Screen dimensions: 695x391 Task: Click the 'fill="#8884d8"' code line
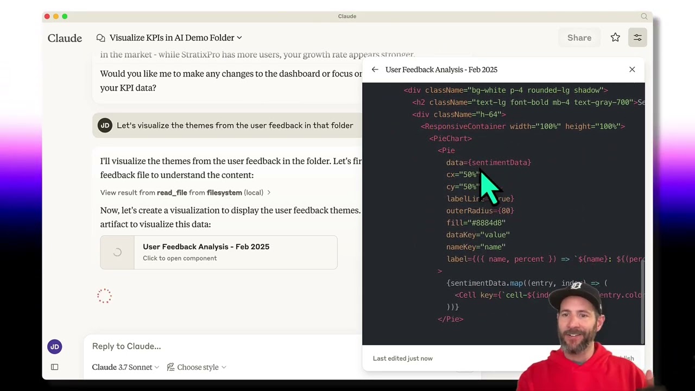[x=476, y=223]
